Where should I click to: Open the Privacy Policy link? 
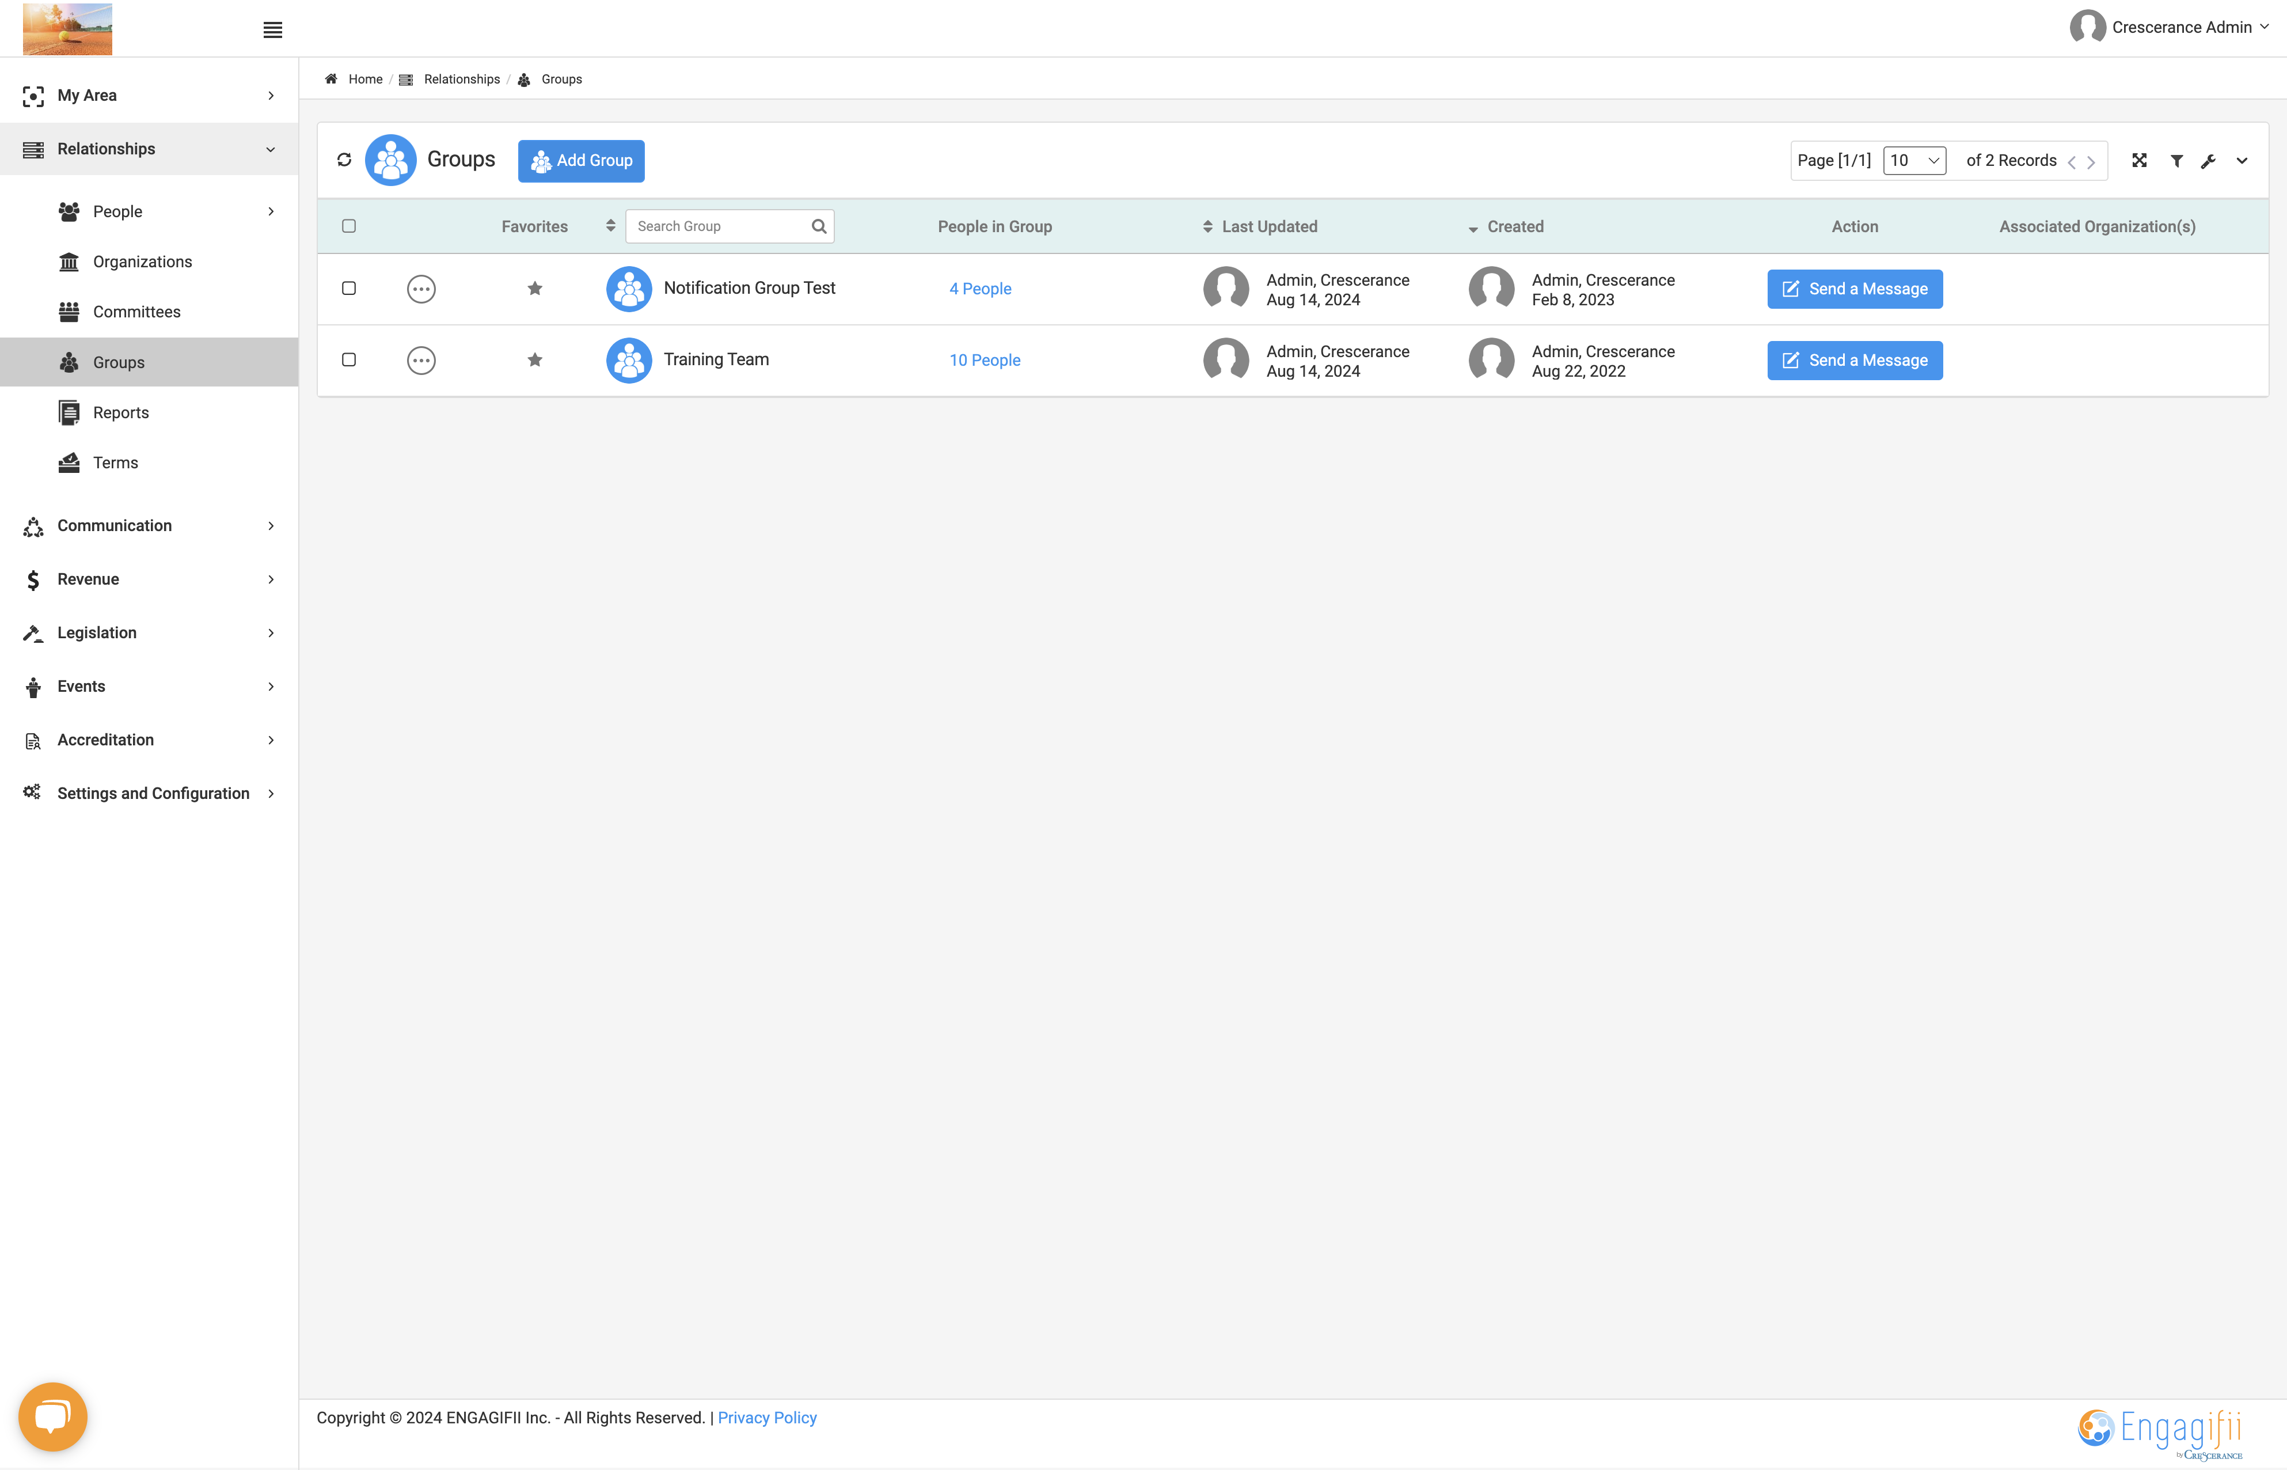[x=767, y=1419]
